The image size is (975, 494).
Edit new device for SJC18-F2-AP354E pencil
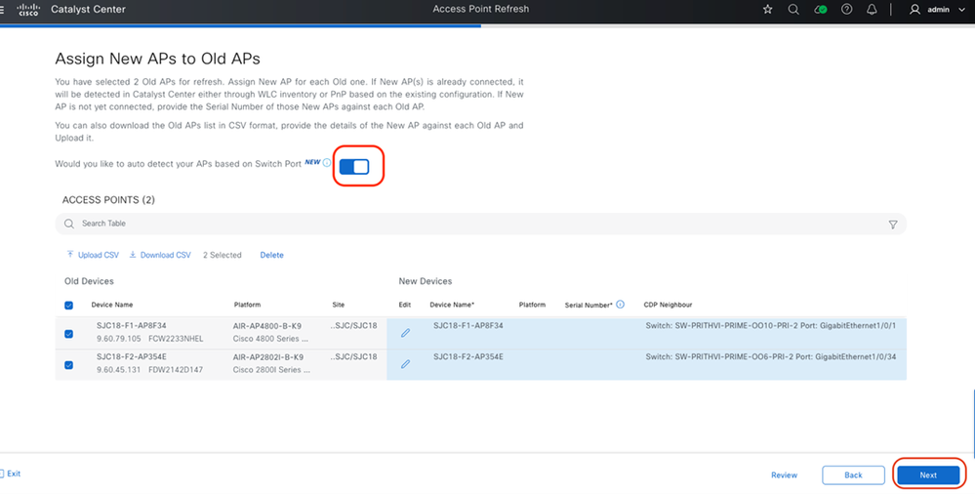(x=405, y=364)
